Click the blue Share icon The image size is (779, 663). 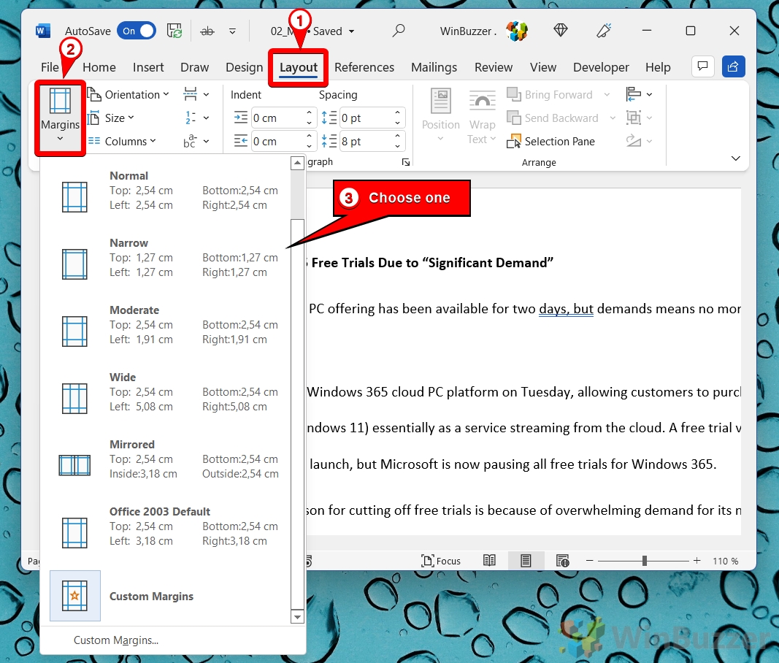[733, 66]
